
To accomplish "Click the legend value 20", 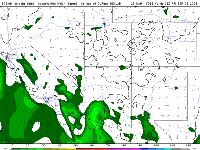I will 28,145.
